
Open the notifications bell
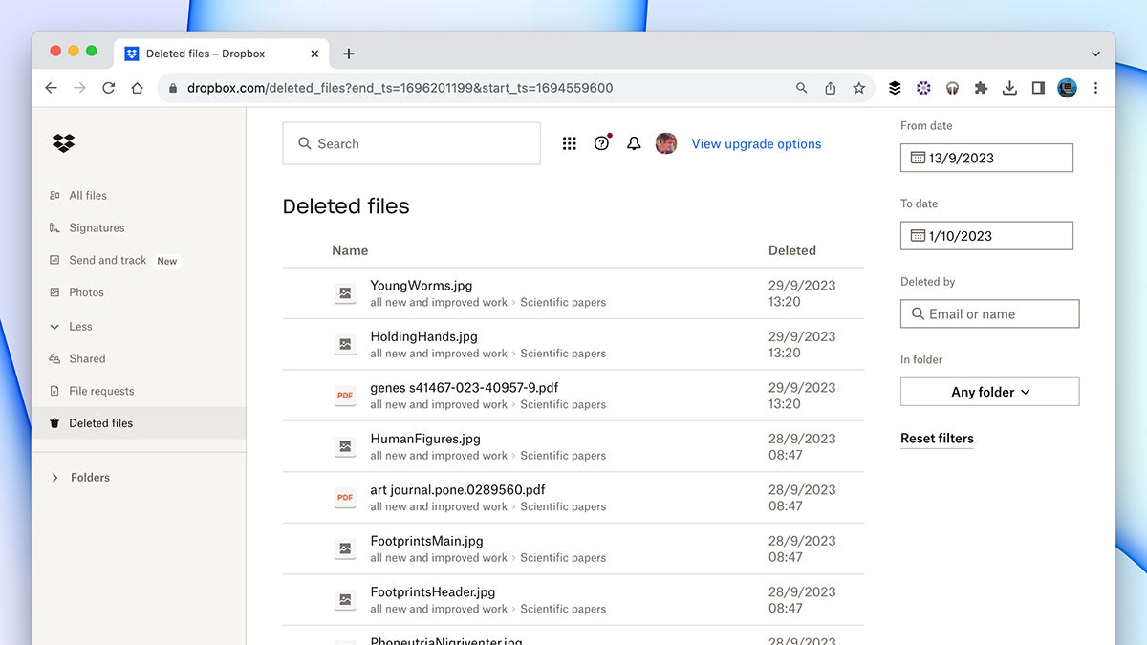coord(634,143)
